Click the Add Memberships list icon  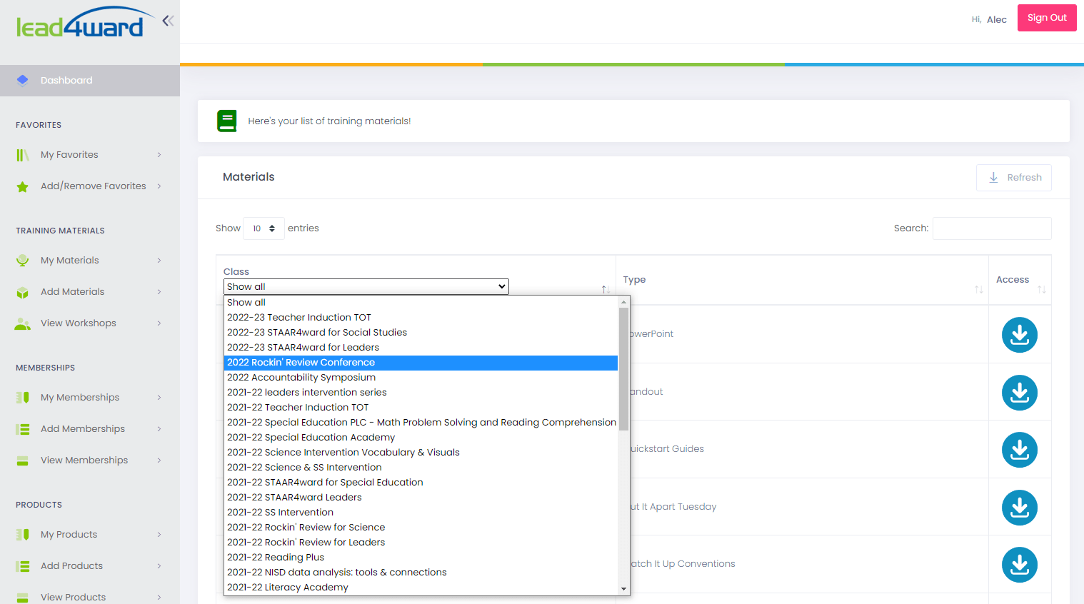coord(23,429)
